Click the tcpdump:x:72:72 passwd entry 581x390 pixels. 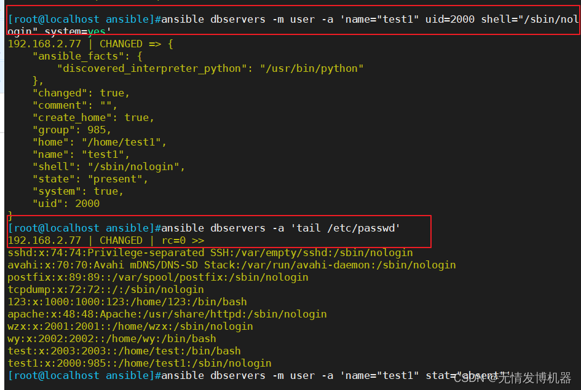click(106, 289)
